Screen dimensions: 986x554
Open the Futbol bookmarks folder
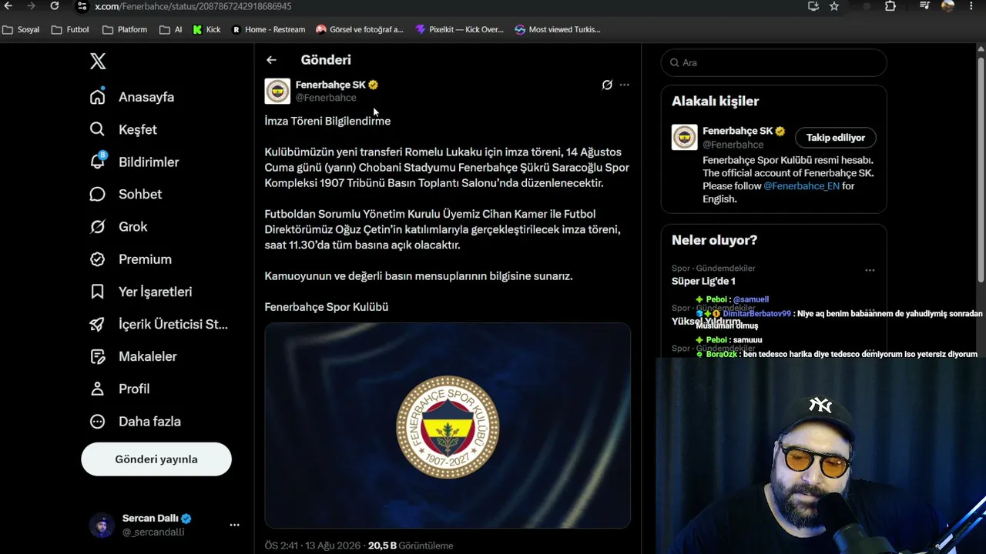point(70,30)
